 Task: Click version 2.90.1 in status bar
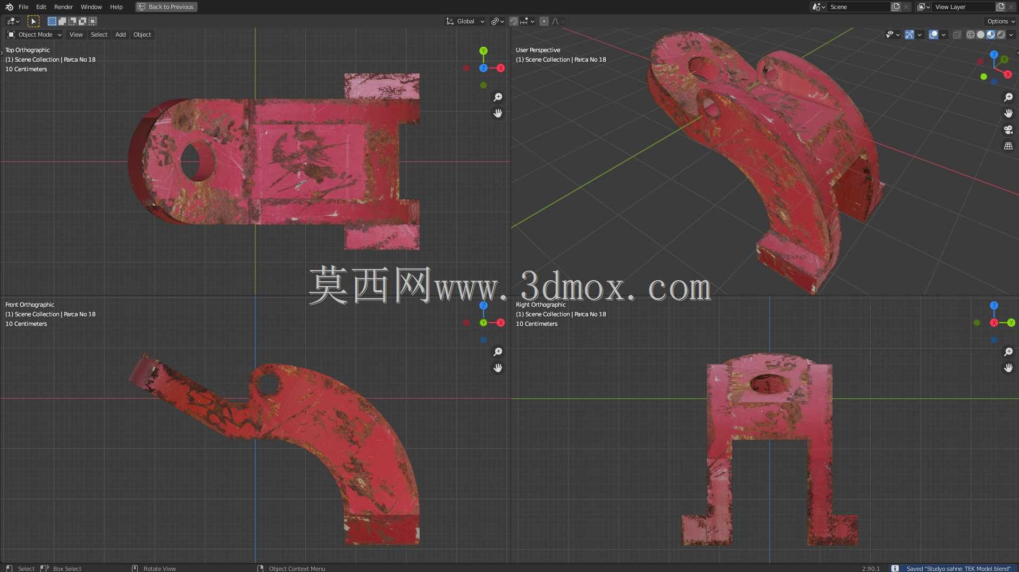coord(871,568)
